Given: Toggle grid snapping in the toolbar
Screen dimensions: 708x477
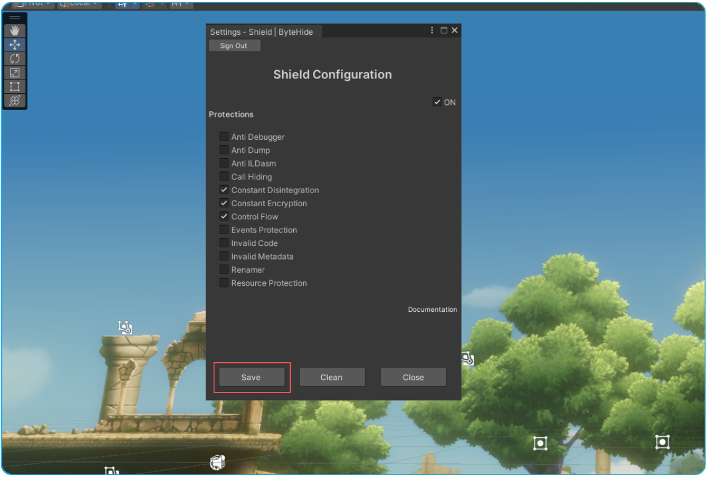Looking at the screenshot, I should point(150,5).
